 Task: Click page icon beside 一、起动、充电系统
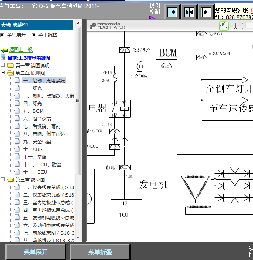tap(17, 80)
